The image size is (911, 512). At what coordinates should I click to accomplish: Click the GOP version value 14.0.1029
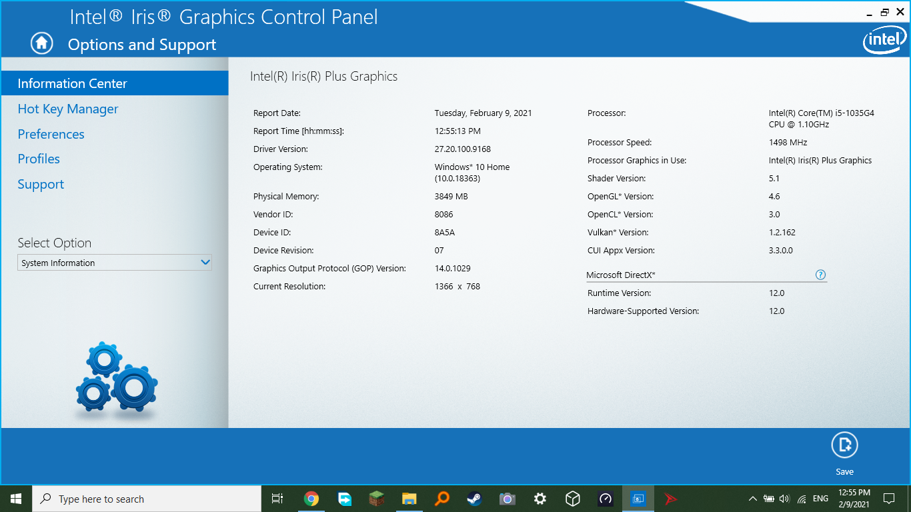point(452,269)
